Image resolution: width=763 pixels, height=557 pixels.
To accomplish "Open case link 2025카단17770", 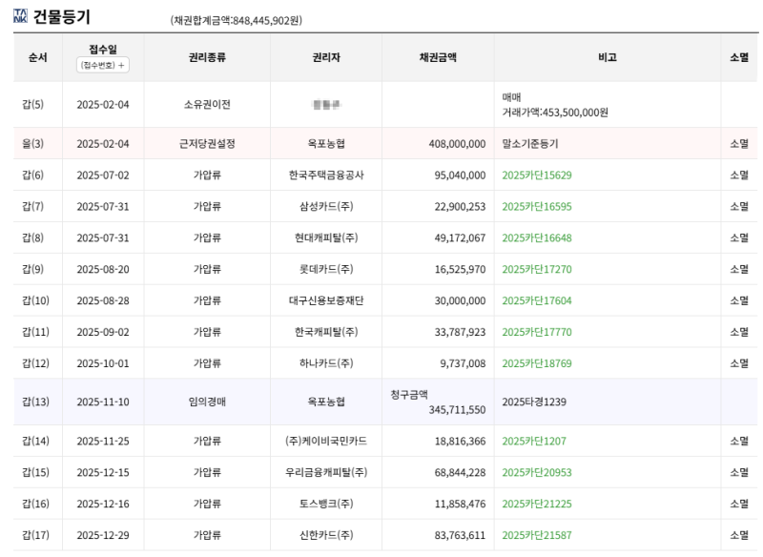I will tap(537, 332).
